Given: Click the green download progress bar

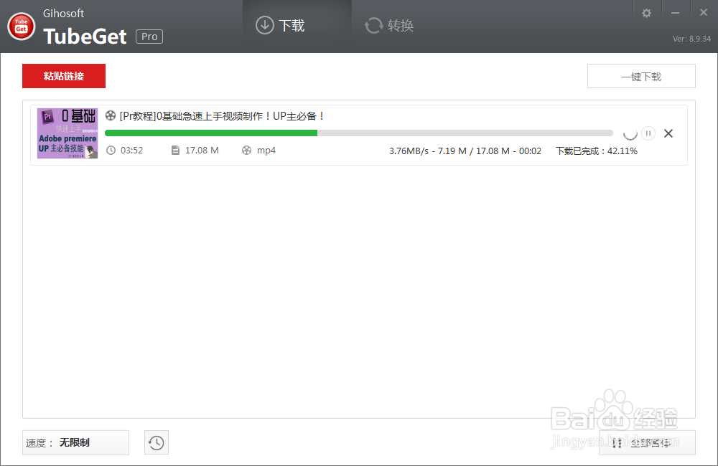Looking at the screenshot, I should pyautogui.click(x=359, y=133).
